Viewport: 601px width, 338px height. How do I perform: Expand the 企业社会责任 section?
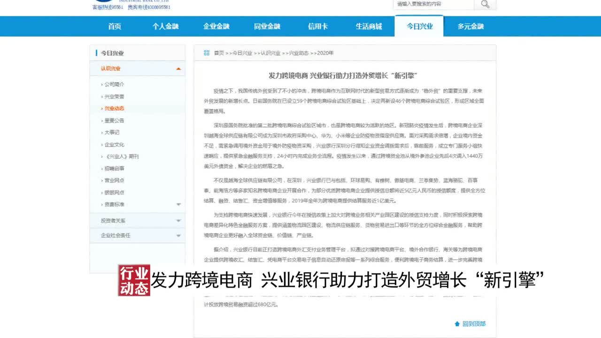pos(178,235)
